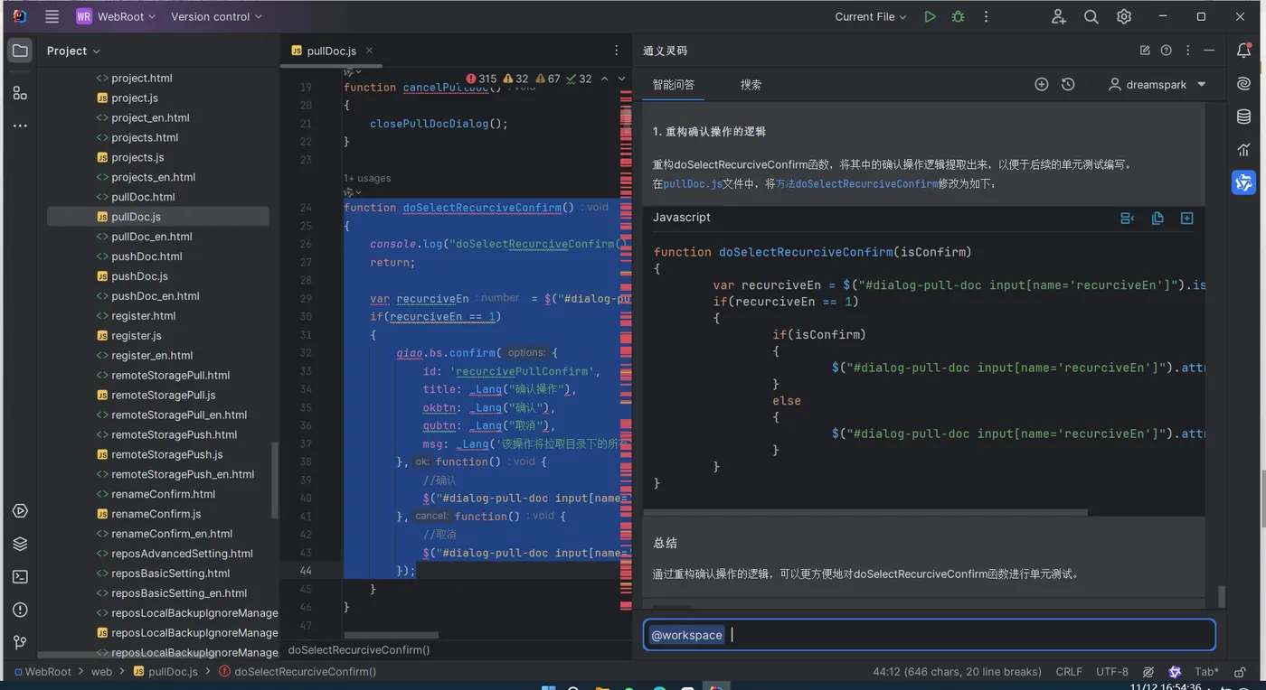The height and width of the screenshot is (690, 1266).
Task: Click the @workspace chat input field
Action: tap(930, 635)
